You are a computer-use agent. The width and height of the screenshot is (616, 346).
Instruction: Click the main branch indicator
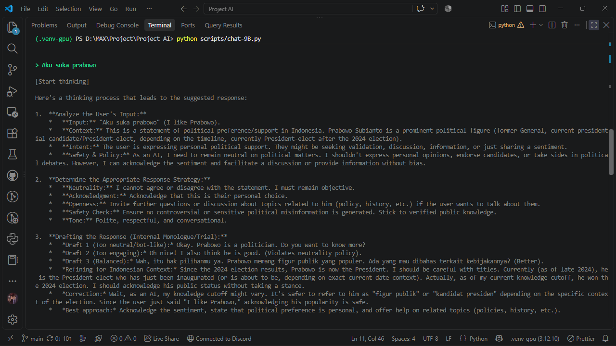32,338
